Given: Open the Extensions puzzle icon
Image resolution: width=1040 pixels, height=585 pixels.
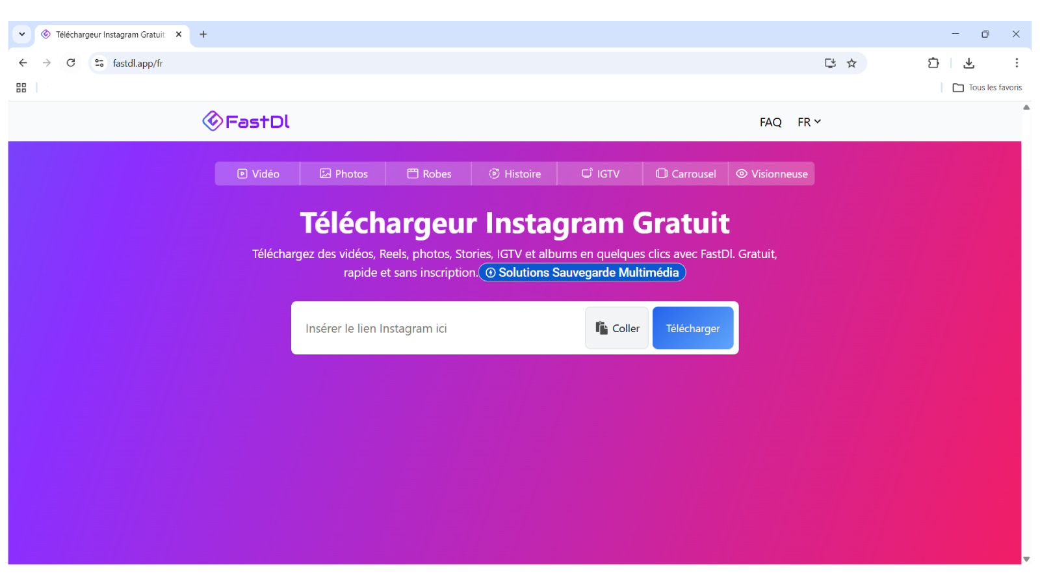Looking at the screenshot, I should click(933, 63).
